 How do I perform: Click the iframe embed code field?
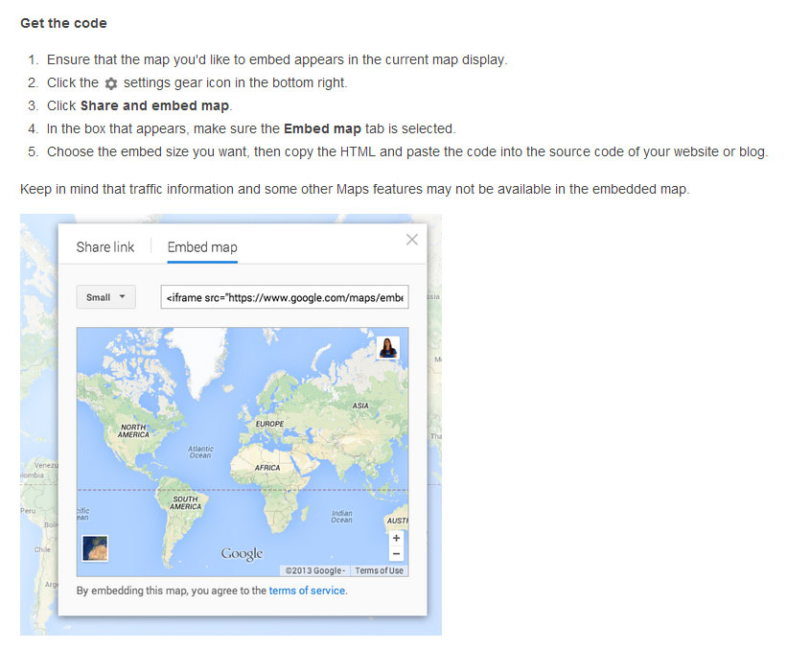pyautogui.click(x=285, y=297)
